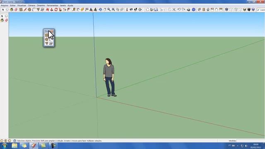Open the Ajuda menu
The image size is (265, 149).
point(70,5)
